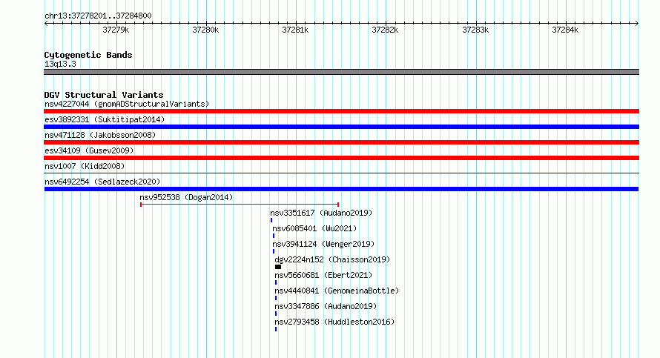The width and height of the screenshot is (660, 358).
Task: Click the gray 13q13.3 cytogenetic band bar
Action: [341, 72]
